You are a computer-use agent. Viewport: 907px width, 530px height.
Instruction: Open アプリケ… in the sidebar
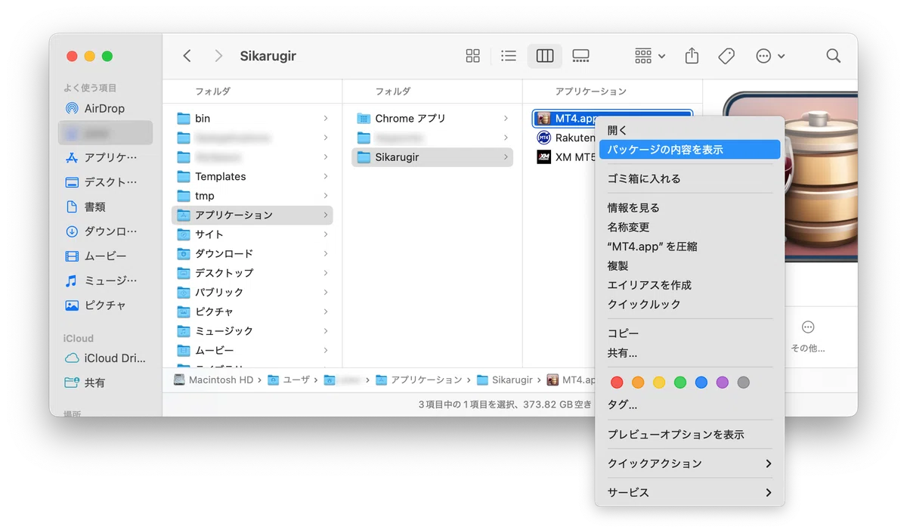point(105,157)
